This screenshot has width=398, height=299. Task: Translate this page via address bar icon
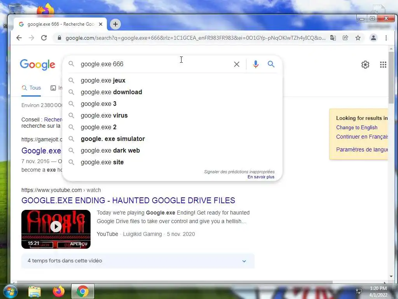coord(333,38)
